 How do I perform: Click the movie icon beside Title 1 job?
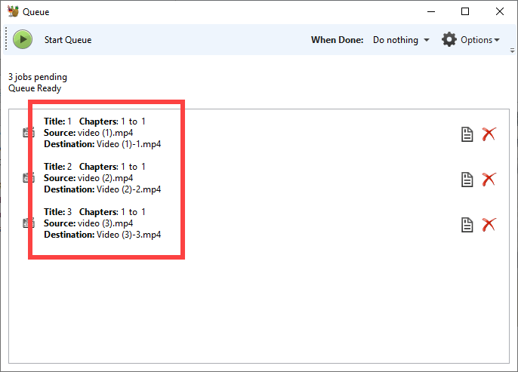[x=29, y=132]
